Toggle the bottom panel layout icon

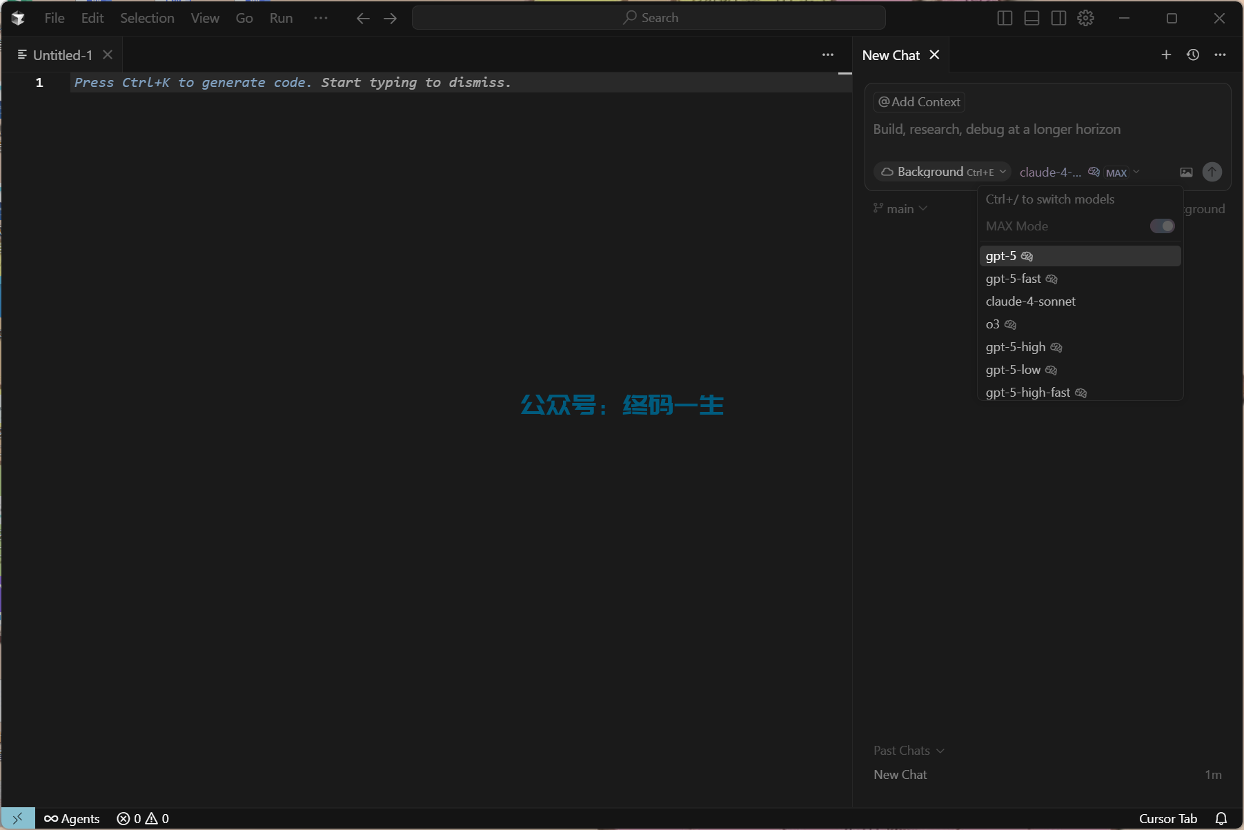[1031, 19]
